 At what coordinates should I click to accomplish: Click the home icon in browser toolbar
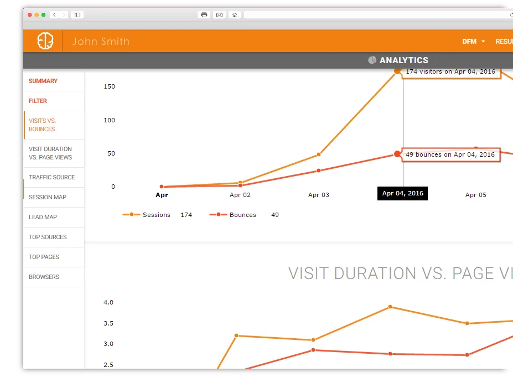tap(235, 15)
